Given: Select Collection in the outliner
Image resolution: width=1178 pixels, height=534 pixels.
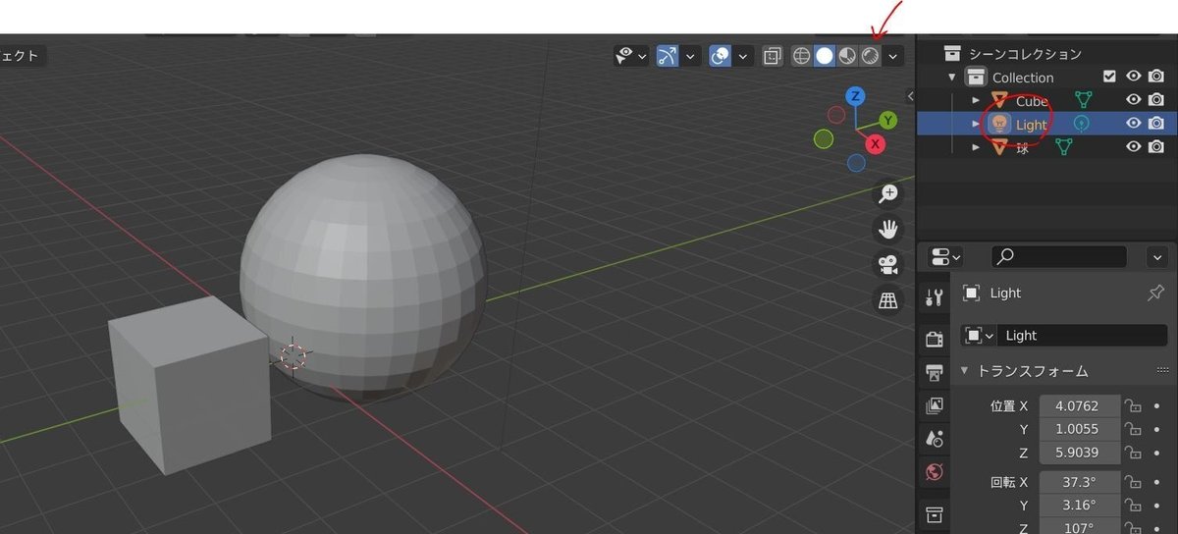Looking at the screenshot, I should tap(1023, 78).
